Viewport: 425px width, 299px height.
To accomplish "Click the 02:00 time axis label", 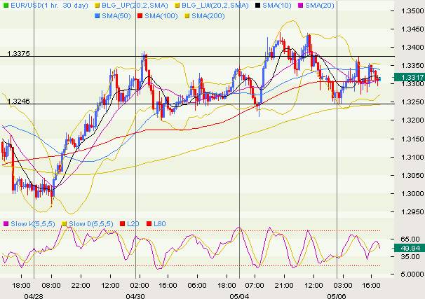I will (140, 286).
